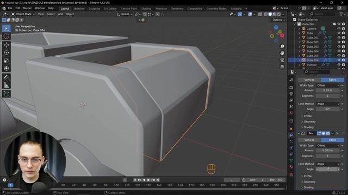Open the outliner filter funnel icon

tap(341, 14)
